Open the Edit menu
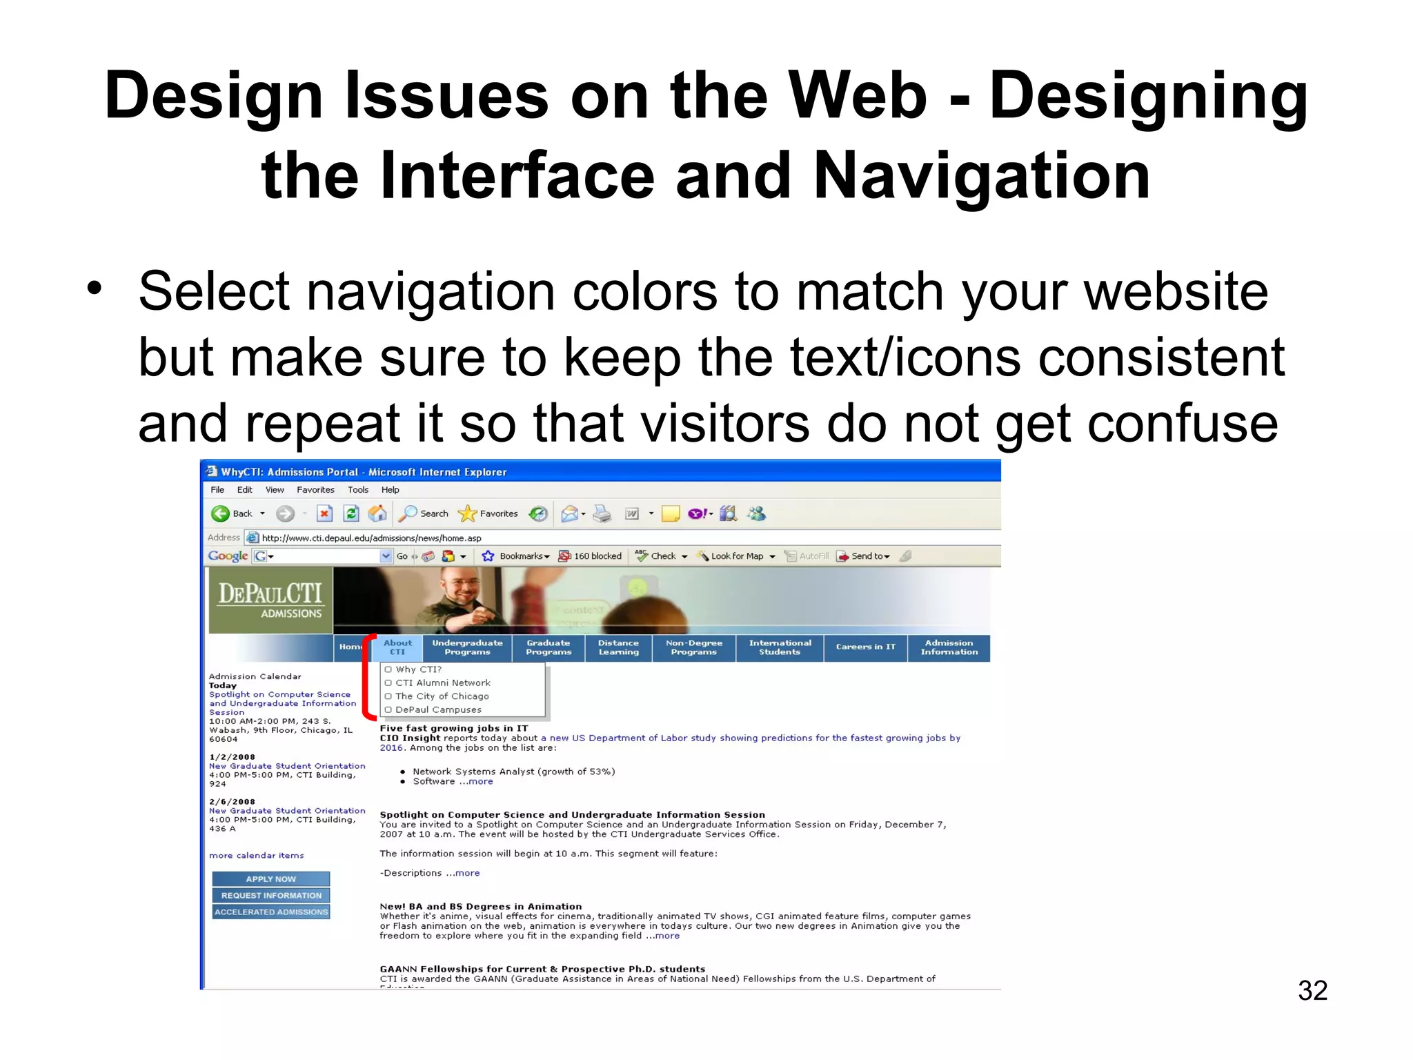Viewport: 1413px width, 1060px height. (x=245, y=490)
